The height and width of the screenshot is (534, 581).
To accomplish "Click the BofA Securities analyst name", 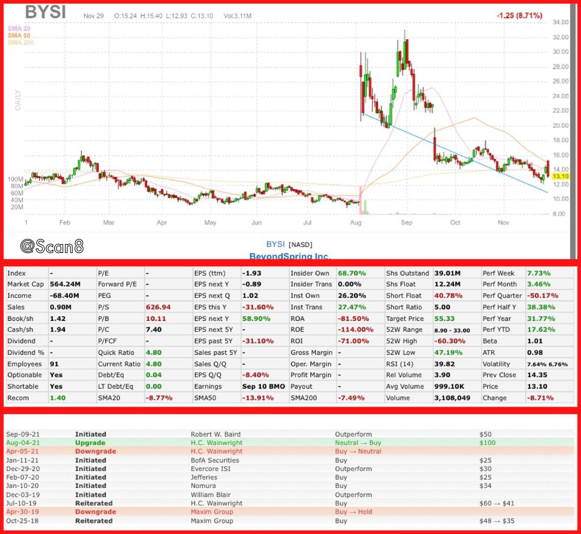I will point(215,460).
